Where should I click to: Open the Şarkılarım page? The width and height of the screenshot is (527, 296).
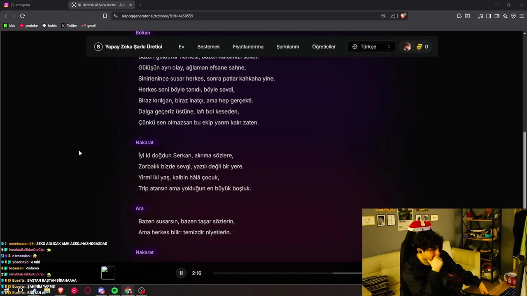click(x=287, y=46)
